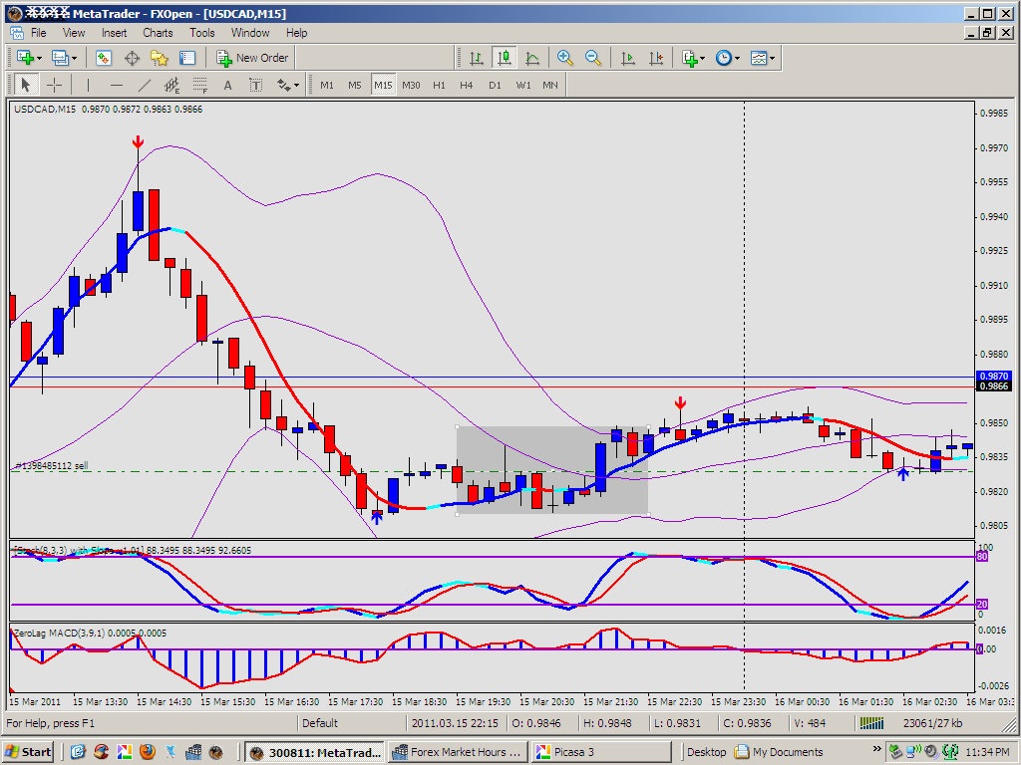Open the Navigator favorites folder icon

point(160,58)
